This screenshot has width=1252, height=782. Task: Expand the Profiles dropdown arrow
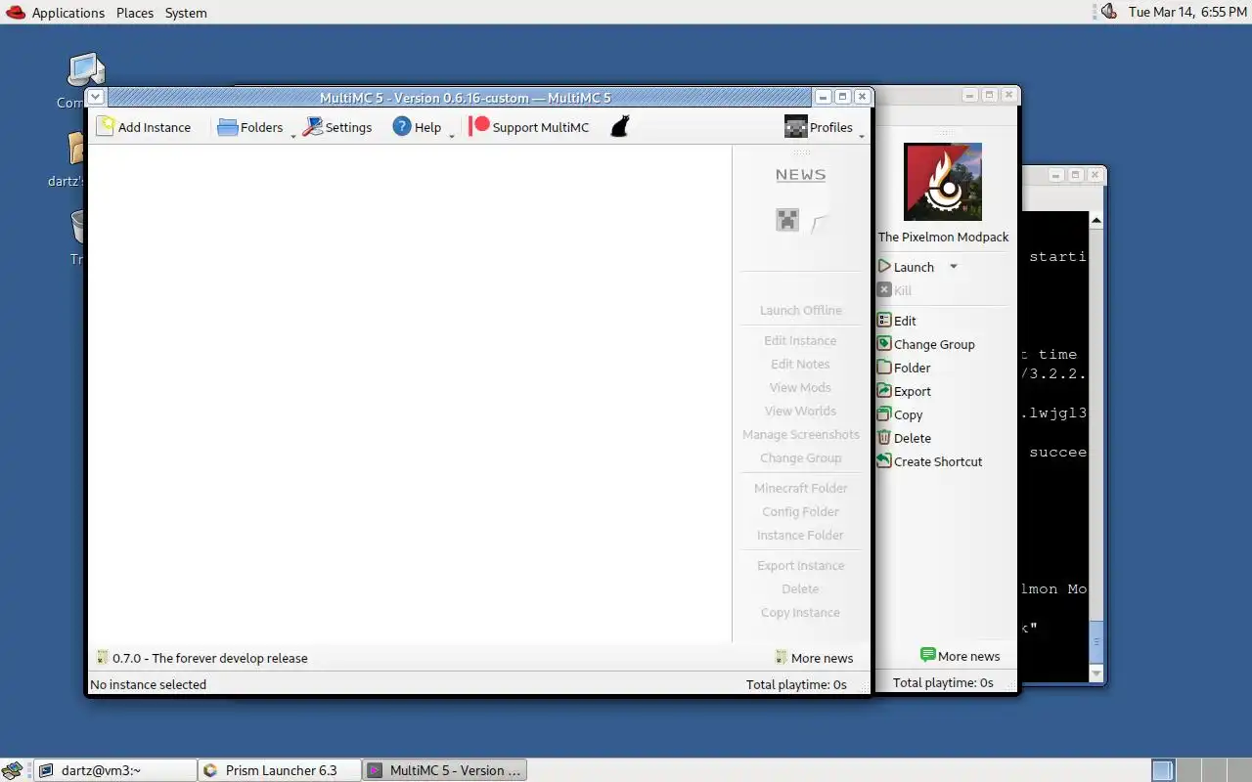point(862,135)
